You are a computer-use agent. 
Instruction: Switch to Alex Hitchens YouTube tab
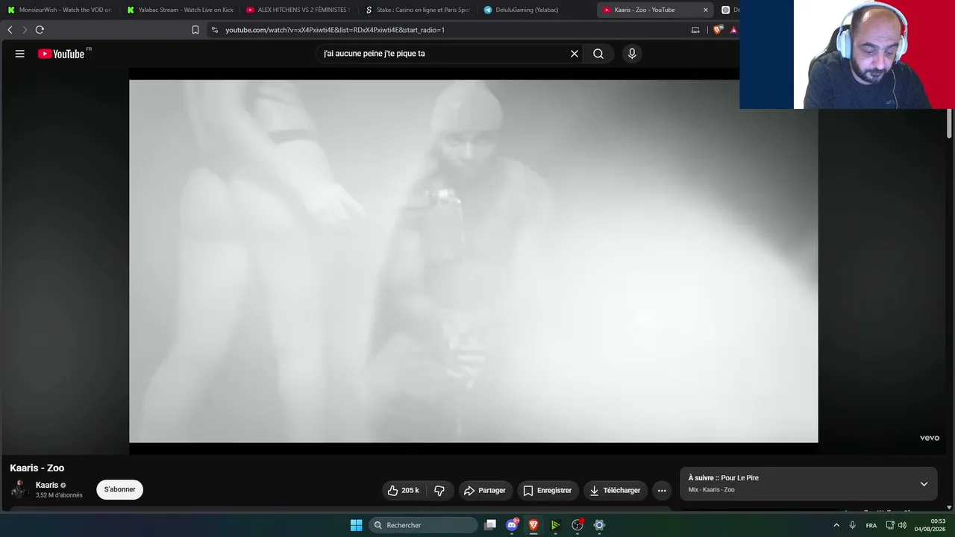click(297, 10)
